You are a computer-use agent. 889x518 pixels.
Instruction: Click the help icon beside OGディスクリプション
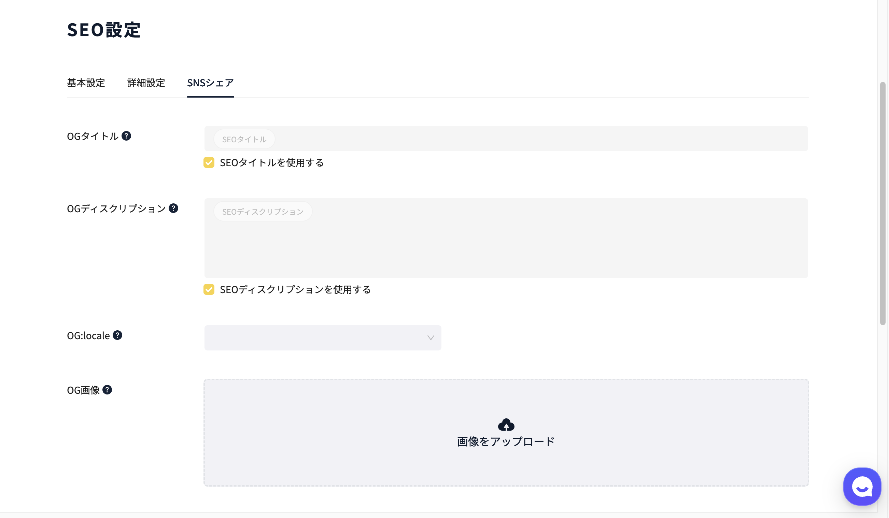click(x=173, y=208)
